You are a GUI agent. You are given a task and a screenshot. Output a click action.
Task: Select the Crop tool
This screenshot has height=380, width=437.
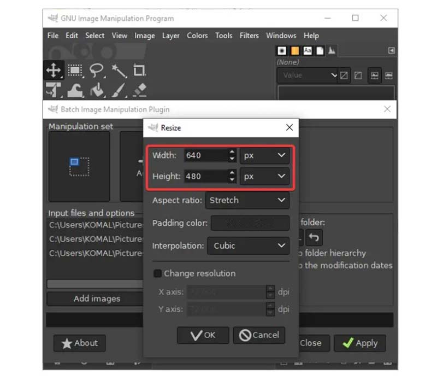click(139, 70)
